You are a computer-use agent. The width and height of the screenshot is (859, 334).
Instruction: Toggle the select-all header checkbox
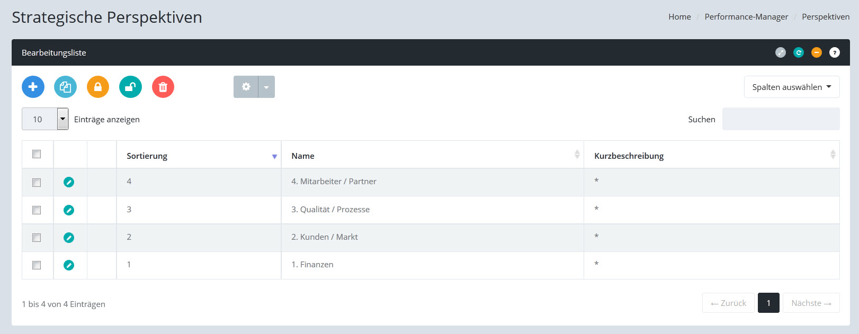click(x=37, y=154)
